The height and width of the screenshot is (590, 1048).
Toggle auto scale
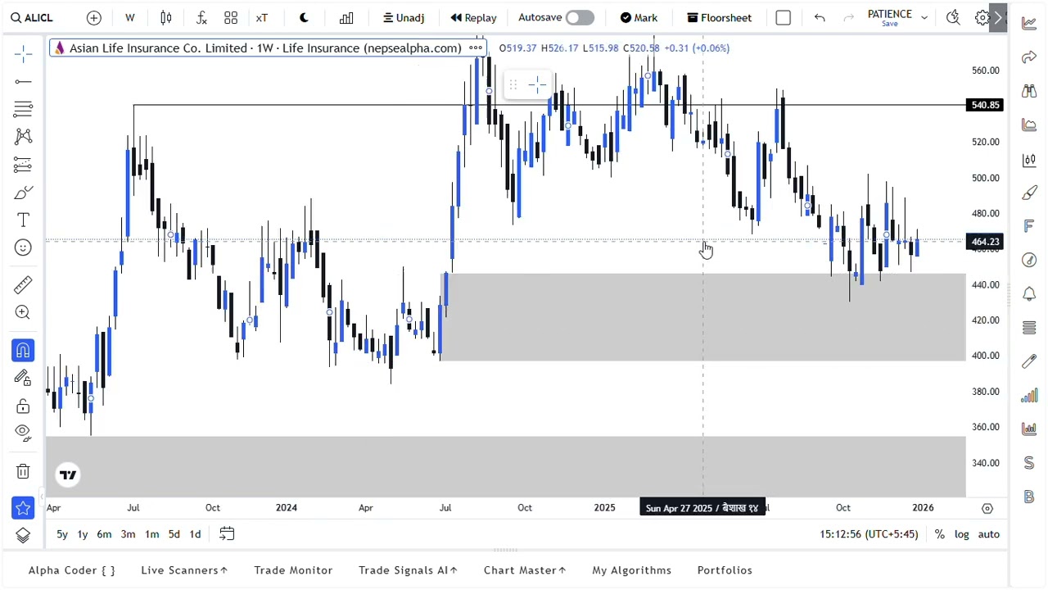(x=988, y=534)
